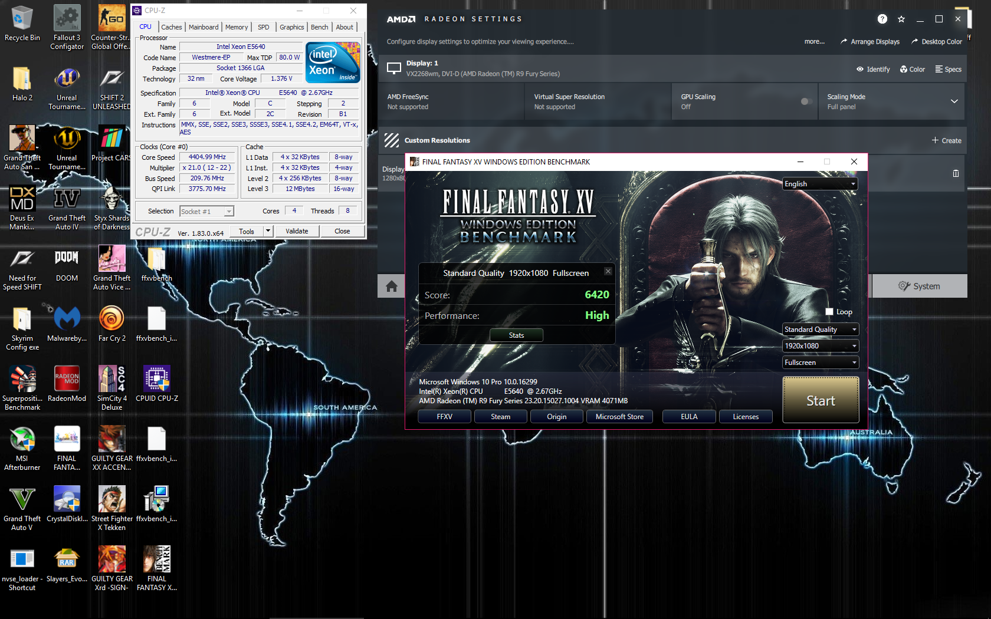
Task: Click CPU-Z Validate button
Action: coord(297,231)
